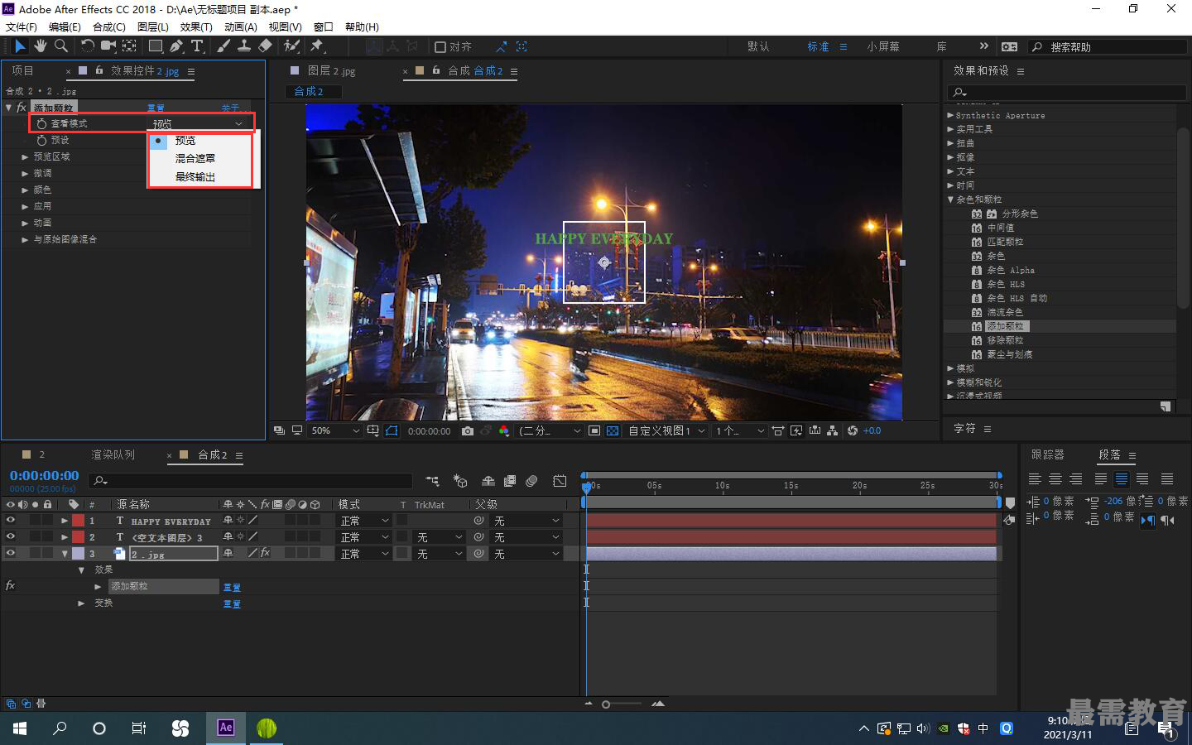This screenshot has height=745, width=1192.
Task: Click reset exposure icon in viewer
Action: (853, 431)
